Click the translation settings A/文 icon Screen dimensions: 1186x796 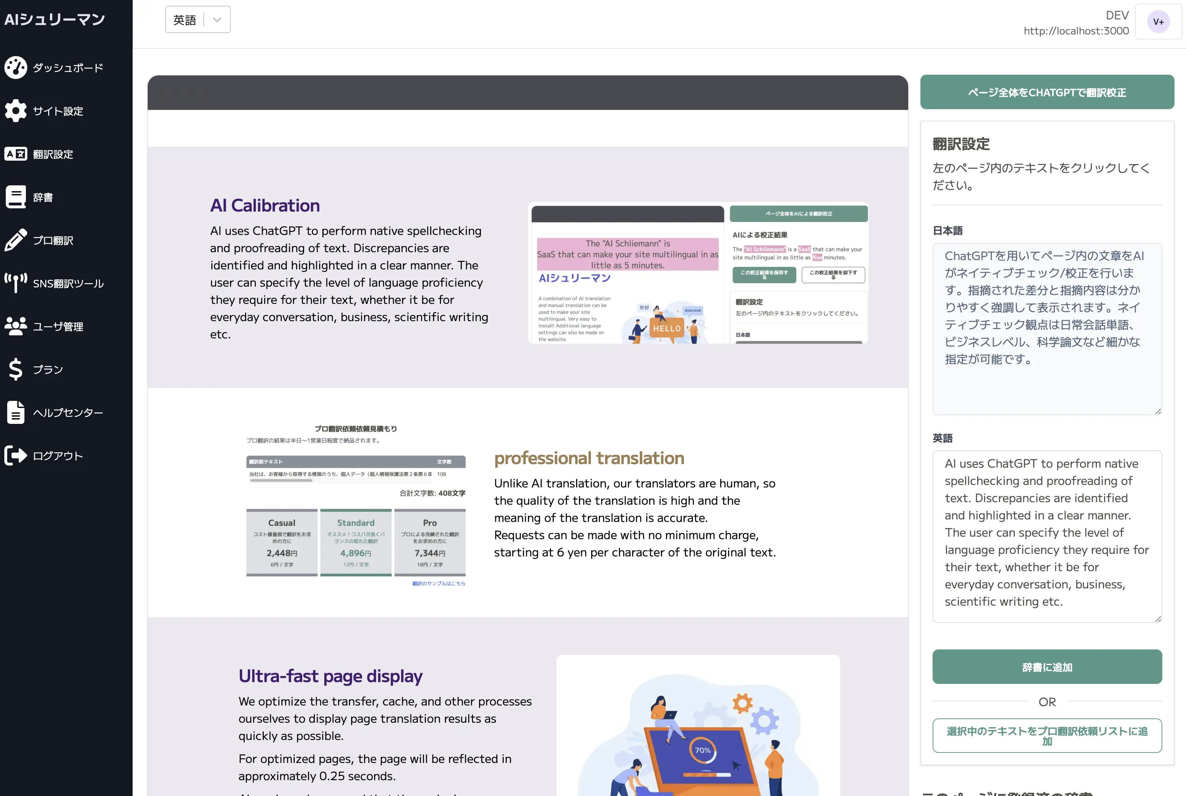coord(16,154)
